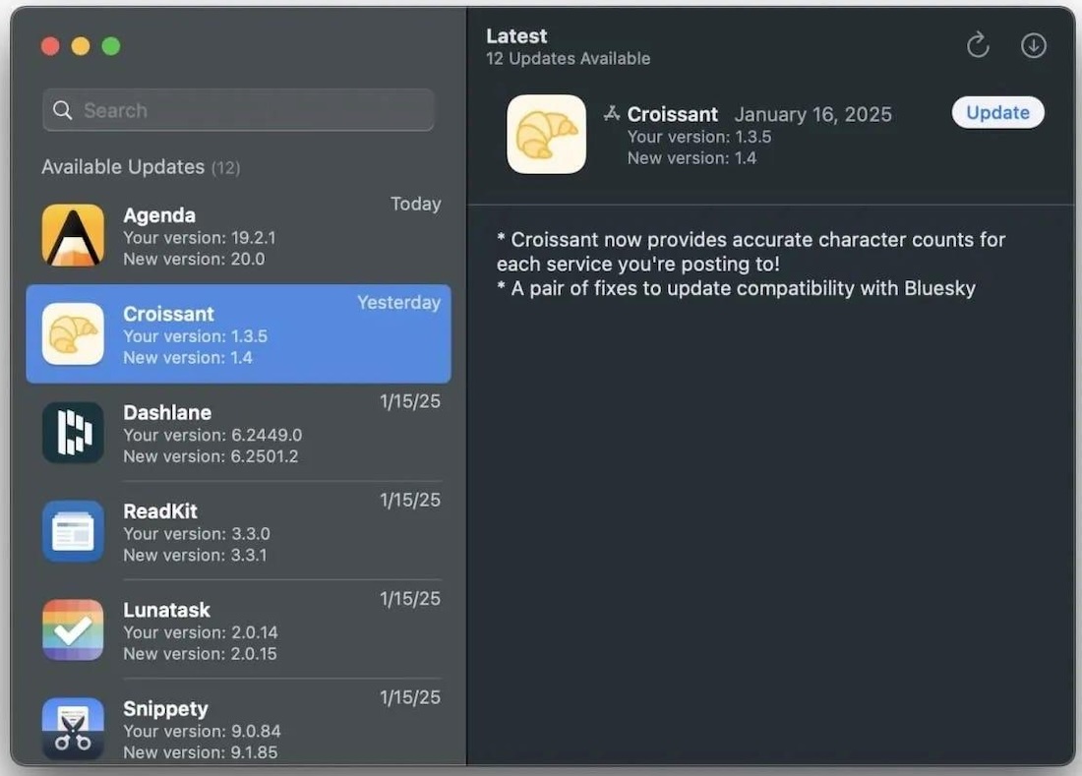Click the 1/15/25 date on ReadKit row

click(x=410, y=500)
